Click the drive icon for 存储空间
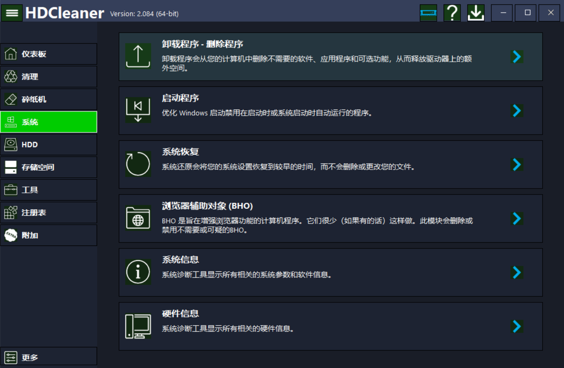The width and height of the screenshot is (564, 368). tap(11, 167)
